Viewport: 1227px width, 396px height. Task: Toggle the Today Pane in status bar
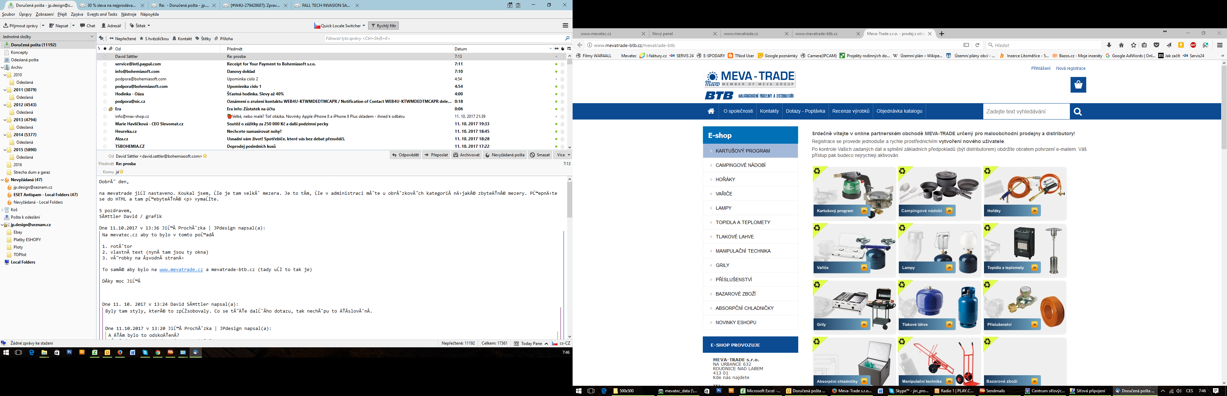pyautogui.click(x=531, y=343)
